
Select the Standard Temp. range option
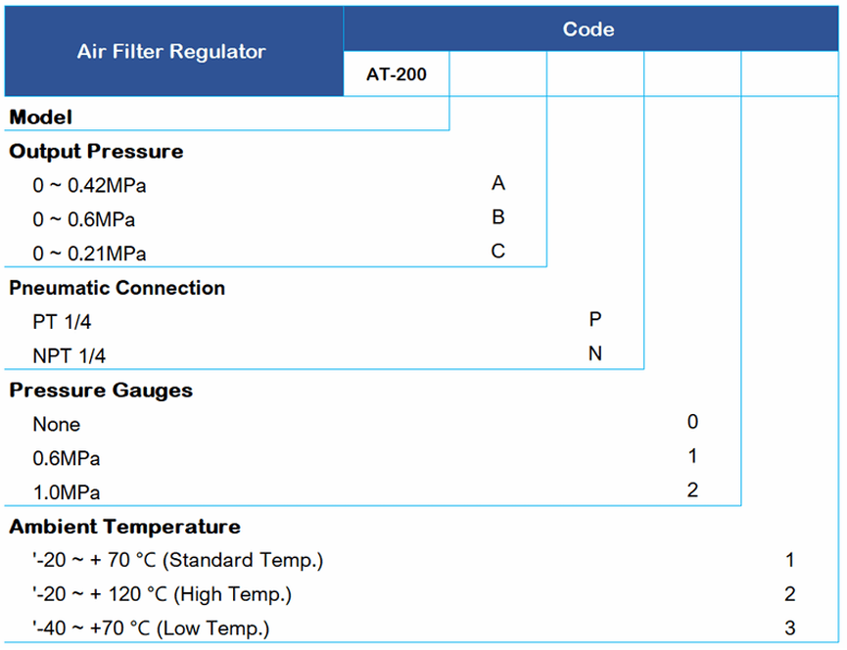pyautogui.click(x=177, y=561)
